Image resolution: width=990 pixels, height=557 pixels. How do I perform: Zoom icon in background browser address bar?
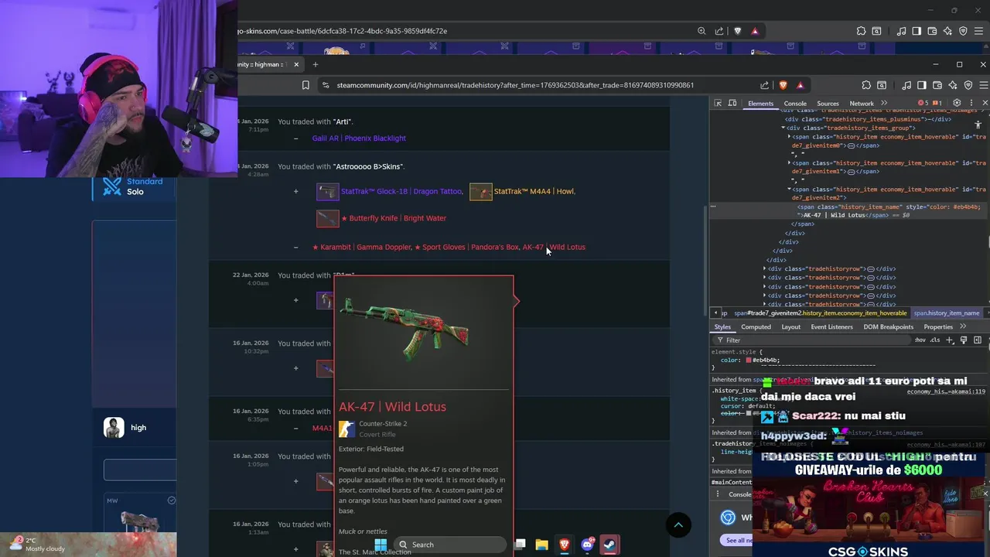click(x=702, y=31)
